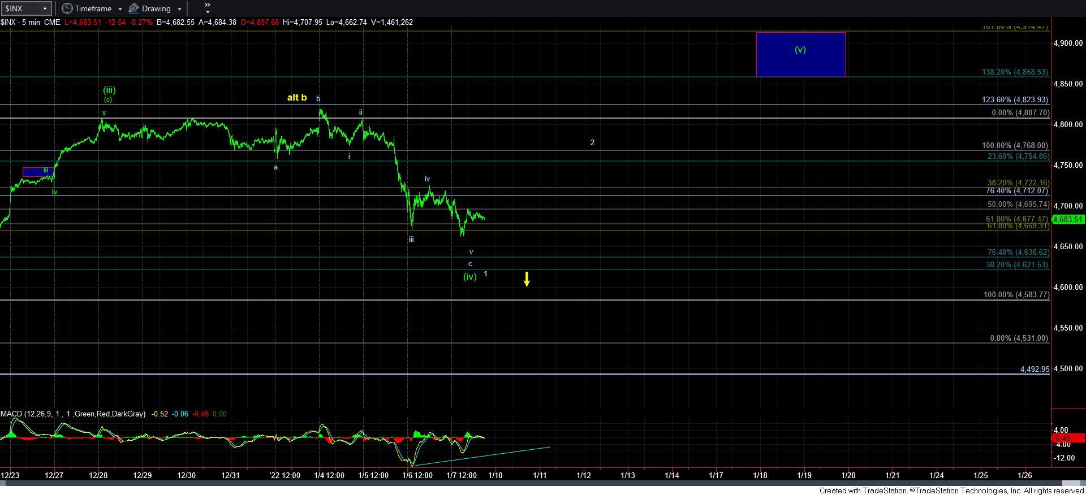This screenshot has width=1086, height=495.
Task: Open the Timeframe dropdown arrow
Action: pyautogui.click(x=120, y=9)
